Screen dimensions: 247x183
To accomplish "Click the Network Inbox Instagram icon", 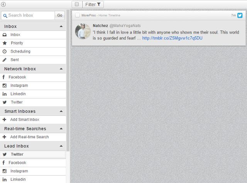I will coord(5,85).
